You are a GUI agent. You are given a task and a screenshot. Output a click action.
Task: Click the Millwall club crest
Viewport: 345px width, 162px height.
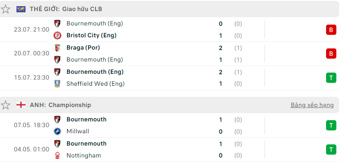(57, 131)
